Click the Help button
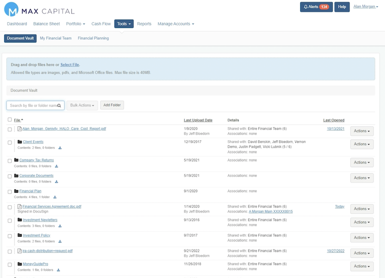This screenshot has width=385, height=278. pyautogui.click(x=342, y=7)
